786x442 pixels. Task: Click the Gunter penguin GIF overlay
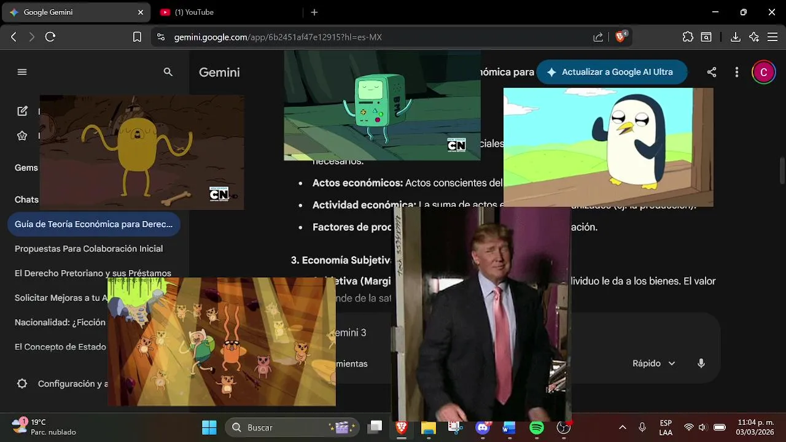pyautogui.click(x=608, y=147)
